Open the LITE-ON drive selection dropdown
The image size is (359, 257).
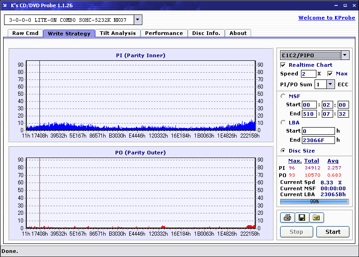(138, 20)
